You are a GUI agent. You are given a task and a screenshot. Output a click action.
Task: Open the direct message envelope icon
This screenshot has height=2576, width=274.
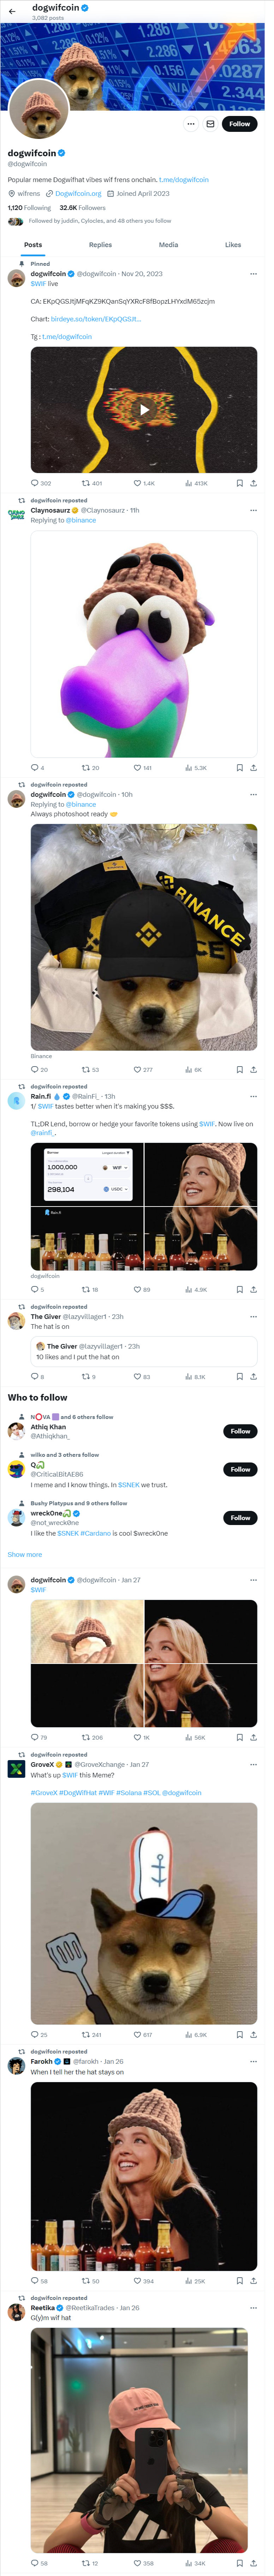[x=210, y=124]
